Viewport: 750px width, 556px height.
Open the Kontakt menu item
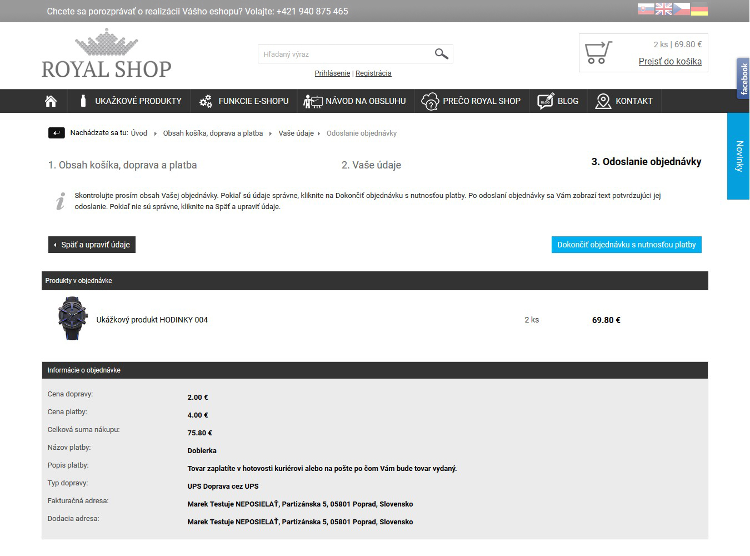click(x=624, y=101)
